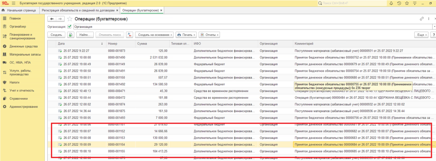The width and height of the screenshot is (436, 161).
Task: Click the Типовая оп... column header
Action: (180, 44)
